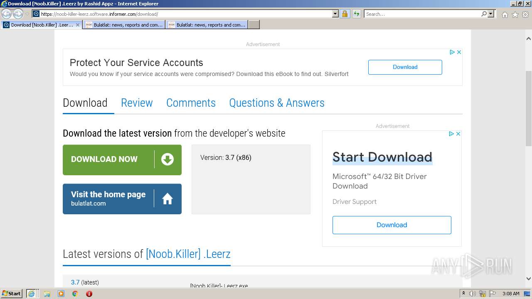
Task: Select the Download [Noob.Killer] .Leerz browser tab
Action: [x=42, y=25]
